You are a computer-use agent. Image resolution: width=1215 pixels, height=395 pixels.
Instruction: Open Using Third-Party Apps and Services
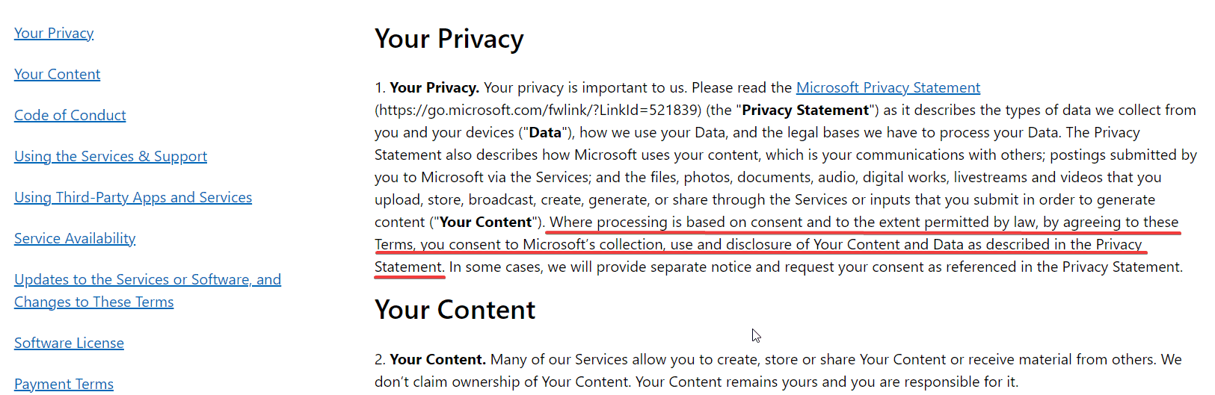[x=133, y=197]
